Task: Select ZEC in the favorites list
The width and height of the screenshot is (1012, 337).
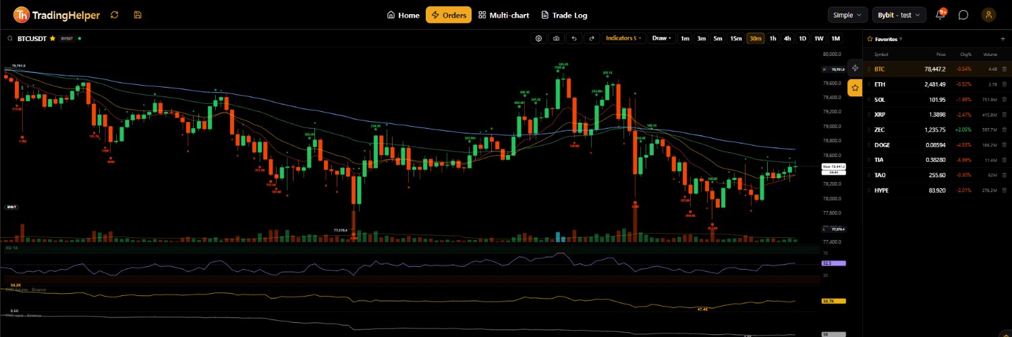Action: (x=937, y=129)
